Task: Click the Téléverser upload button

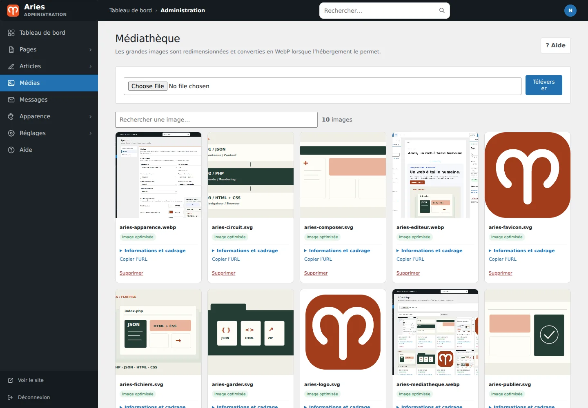Action: [x=544, y=85]
